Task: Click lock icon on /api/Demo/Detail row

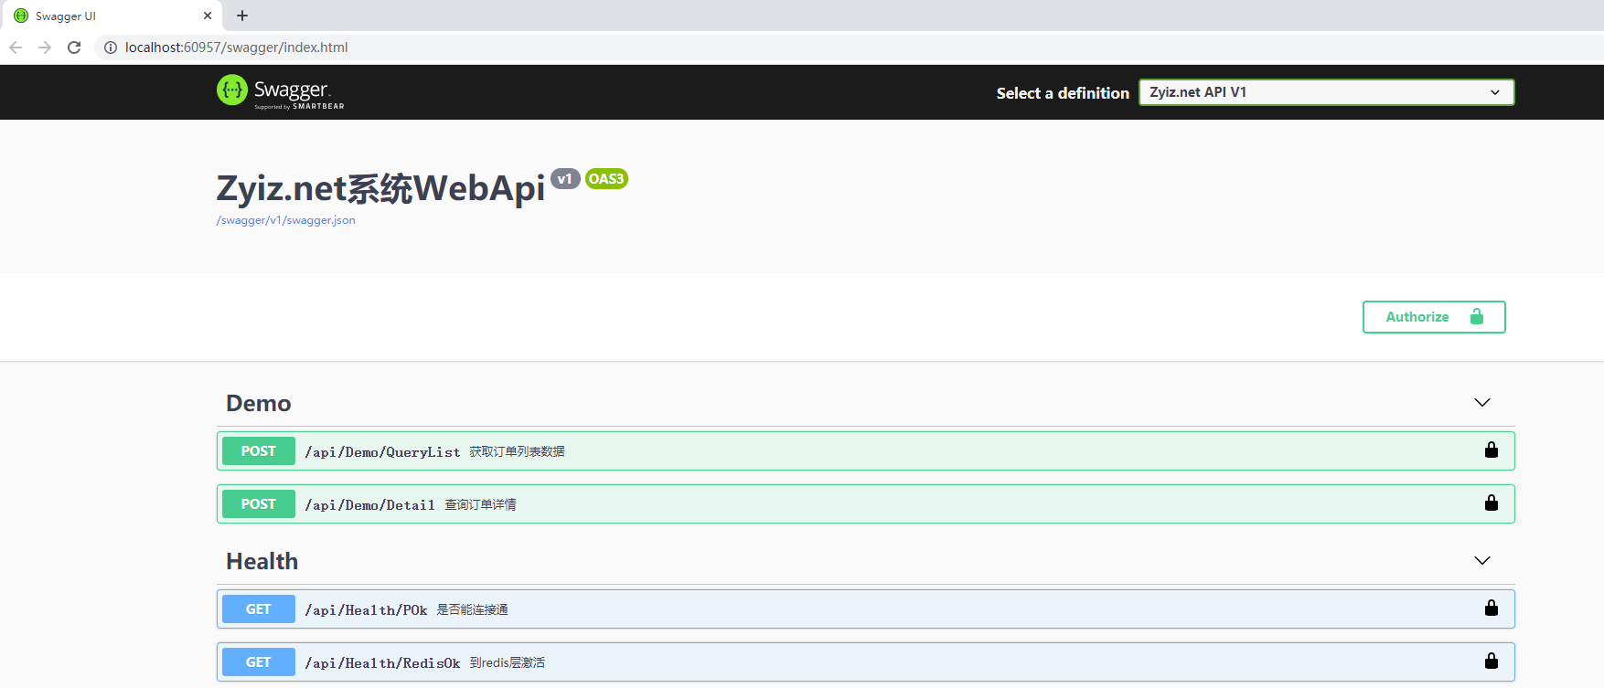Action: point(1492,503)
